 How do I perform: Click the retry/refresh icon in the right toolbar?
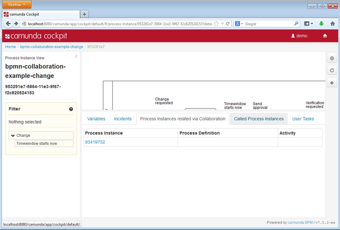click(332, 70)
